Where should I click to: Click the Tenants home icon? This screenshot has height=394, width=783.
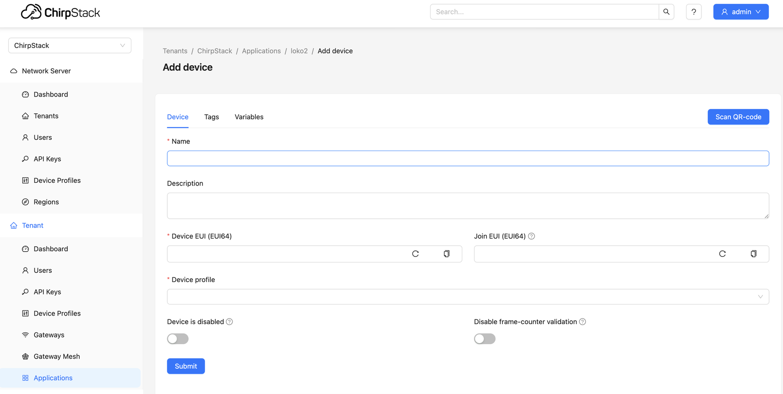pos(26,116)
